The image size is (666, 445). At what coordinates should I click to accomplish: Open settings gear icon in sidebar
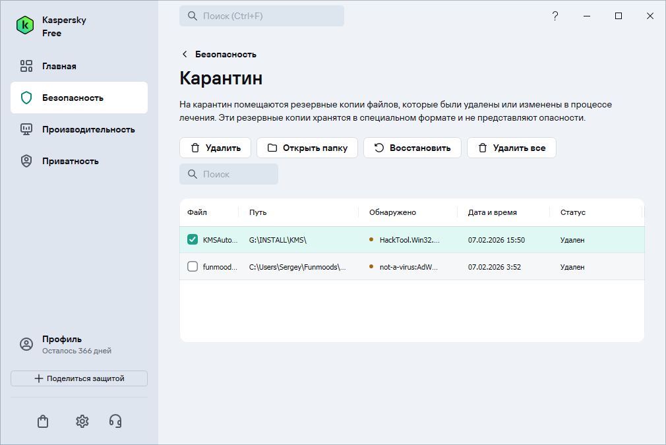pyautogui.click(x=82, y=421)
